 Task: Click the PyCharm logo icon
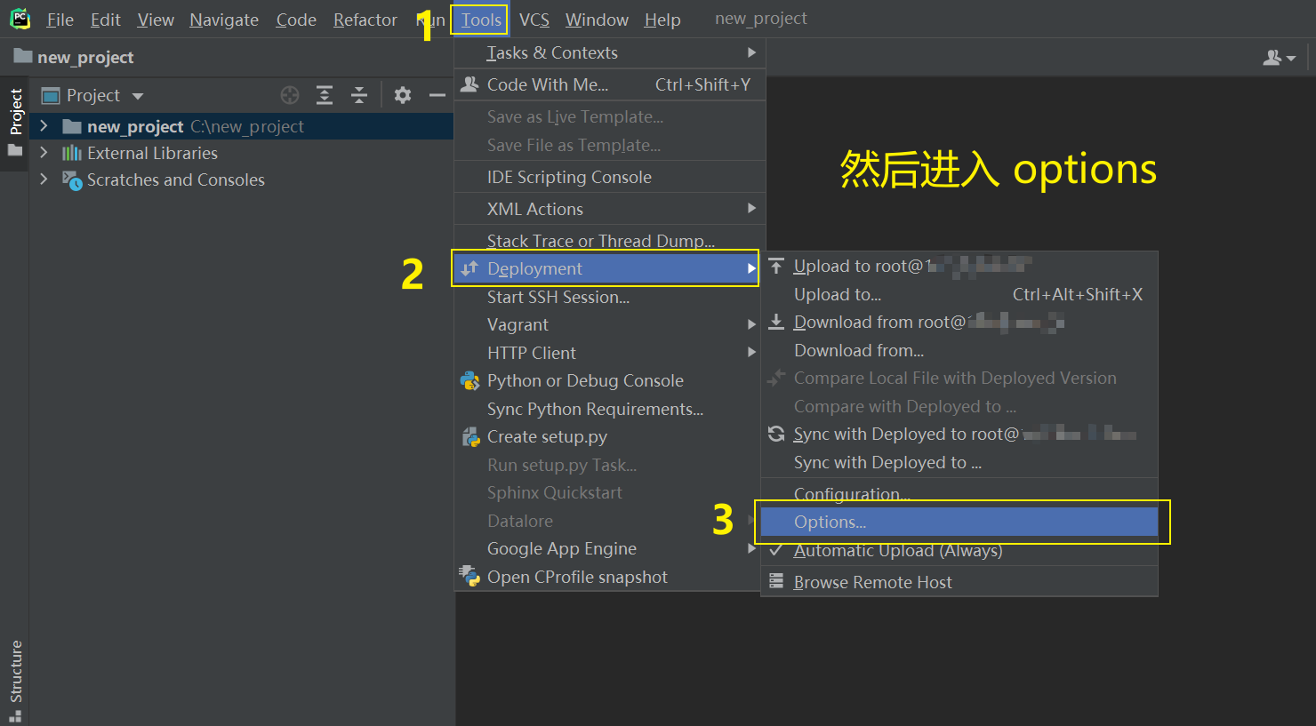[x=20, y=19]
